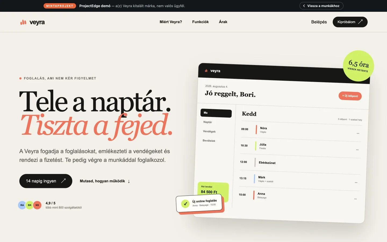Viewport: 387px width, 242px height.
Task: Click the 13:15 time slot
Action: pos(243,178)
